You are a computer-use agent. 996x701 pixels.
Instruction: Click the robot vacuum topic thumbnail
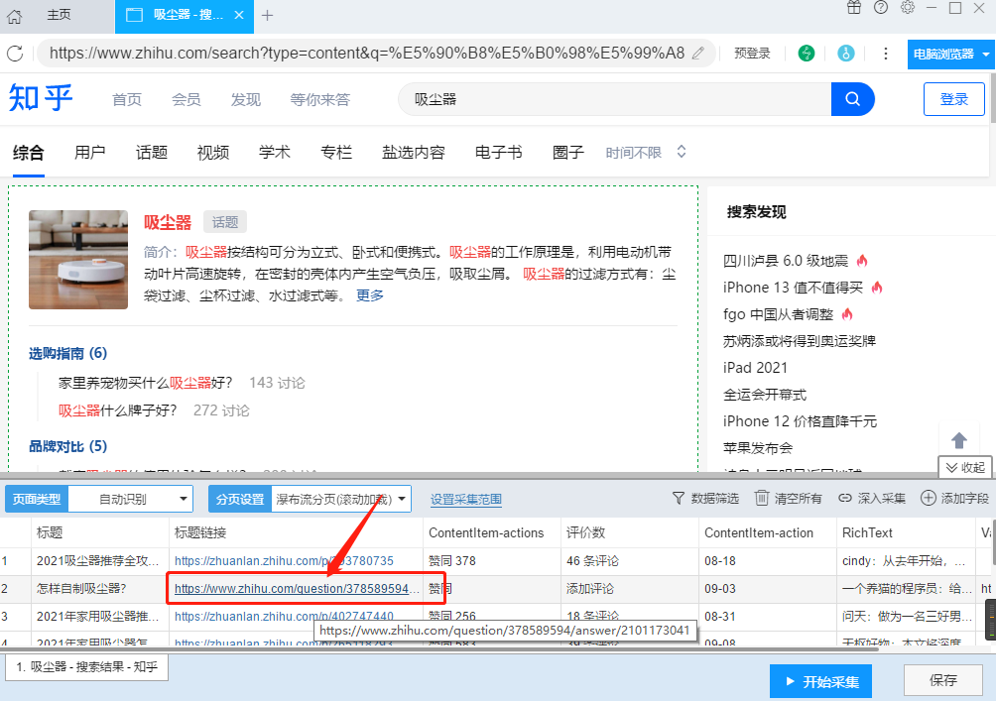click(78, 260)
